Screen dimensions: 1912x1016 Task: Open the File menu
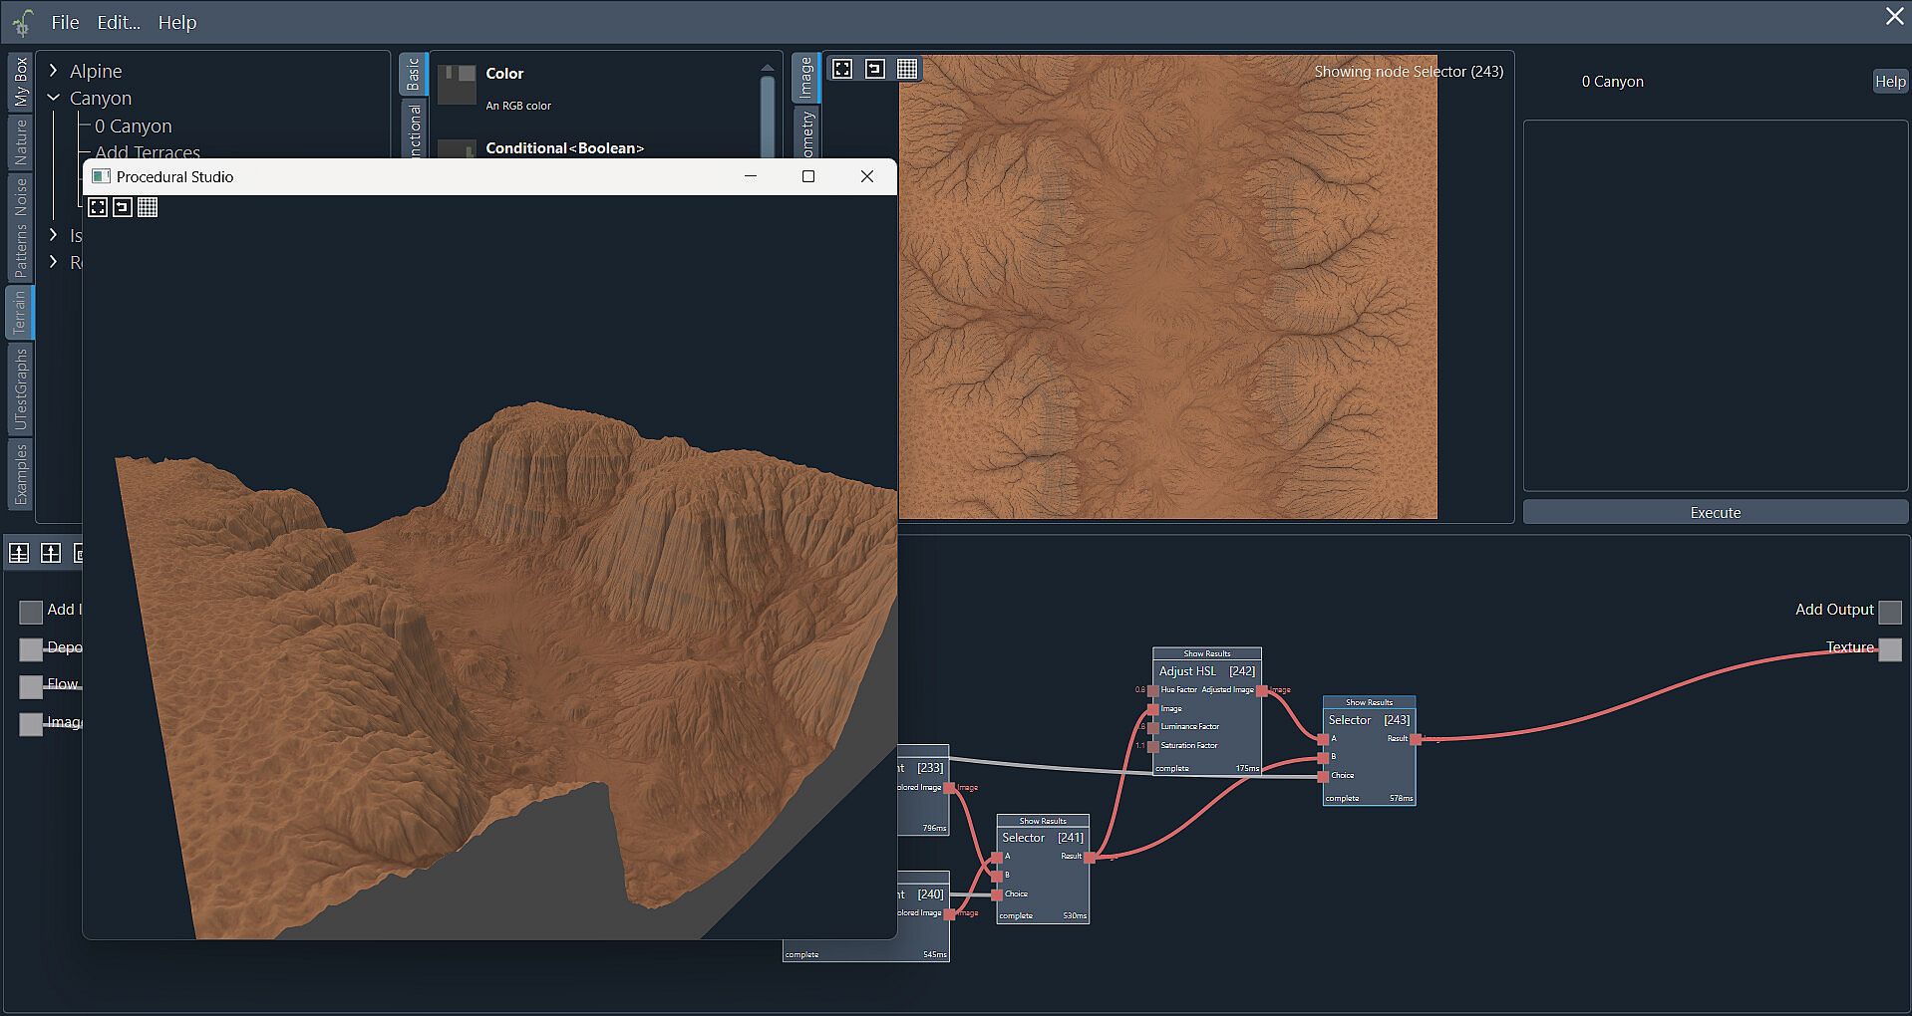click(65, 22)
